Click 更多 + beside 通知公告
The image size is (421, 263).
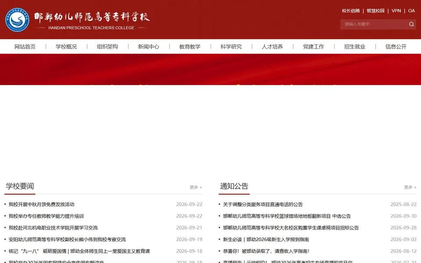[410, 187]
